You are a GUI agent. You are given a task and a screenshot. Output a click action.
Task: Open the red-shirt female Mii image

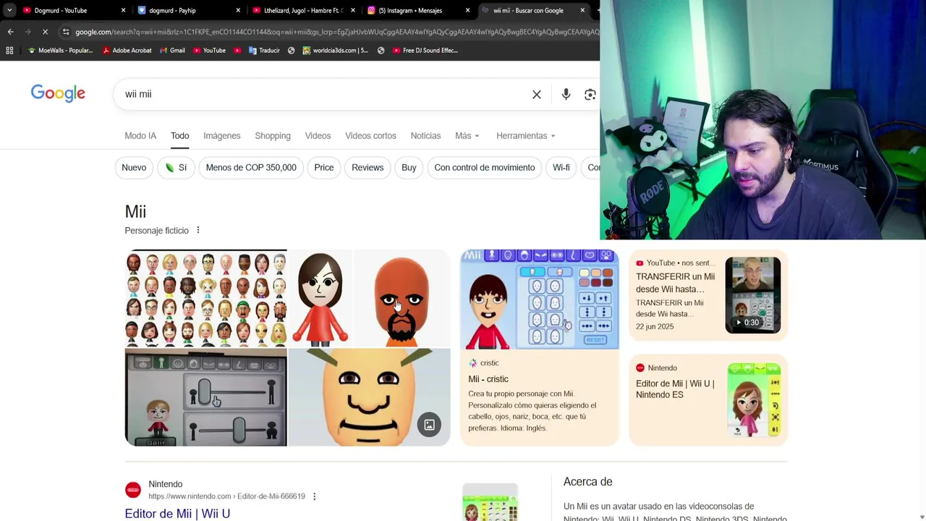click(320, 298)
